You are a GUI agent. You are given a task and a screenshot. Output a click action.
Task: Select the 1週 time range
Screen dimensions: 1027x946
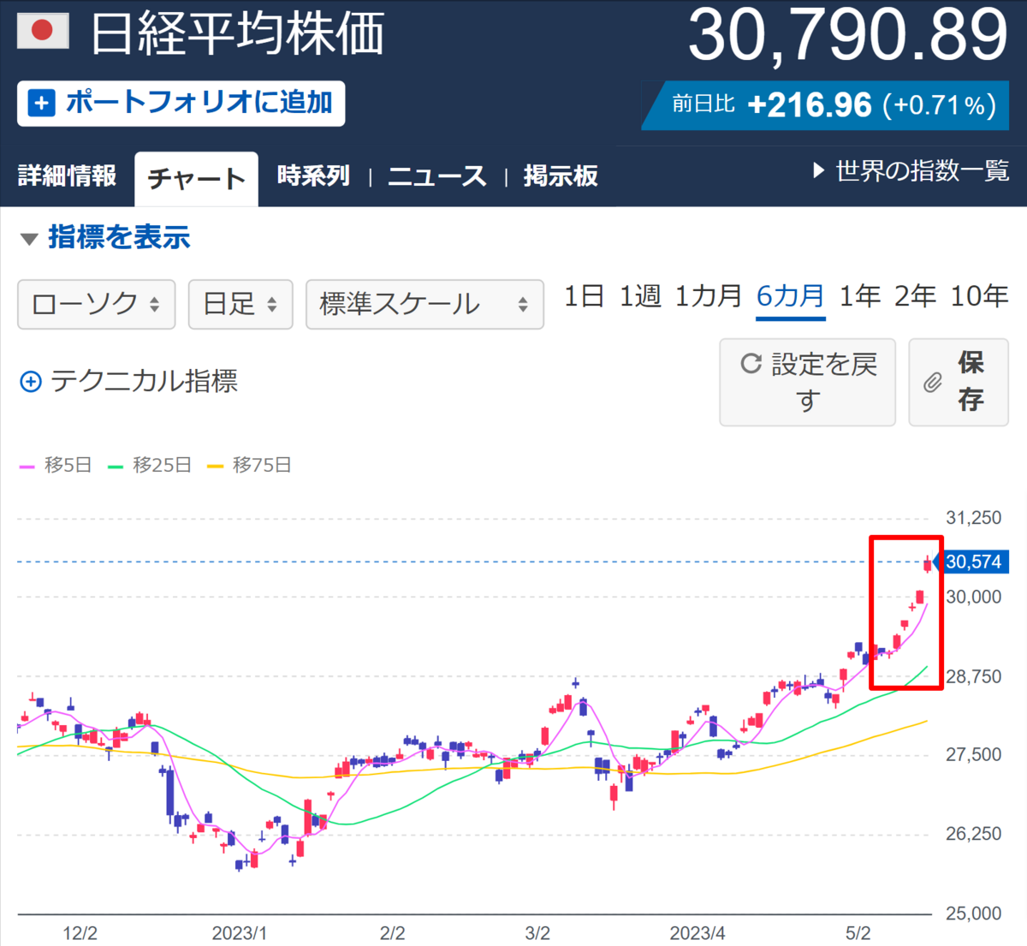pyautogui.click(x=640, y=296)
